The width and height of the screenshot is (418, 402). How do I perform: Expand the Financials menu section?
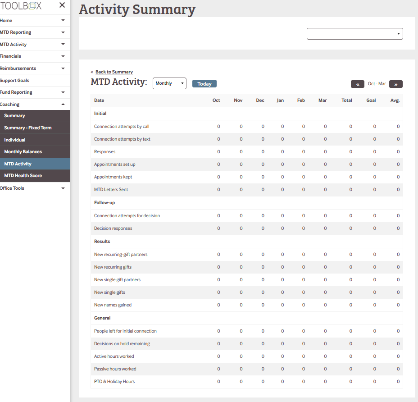click(x=63, y=56)
